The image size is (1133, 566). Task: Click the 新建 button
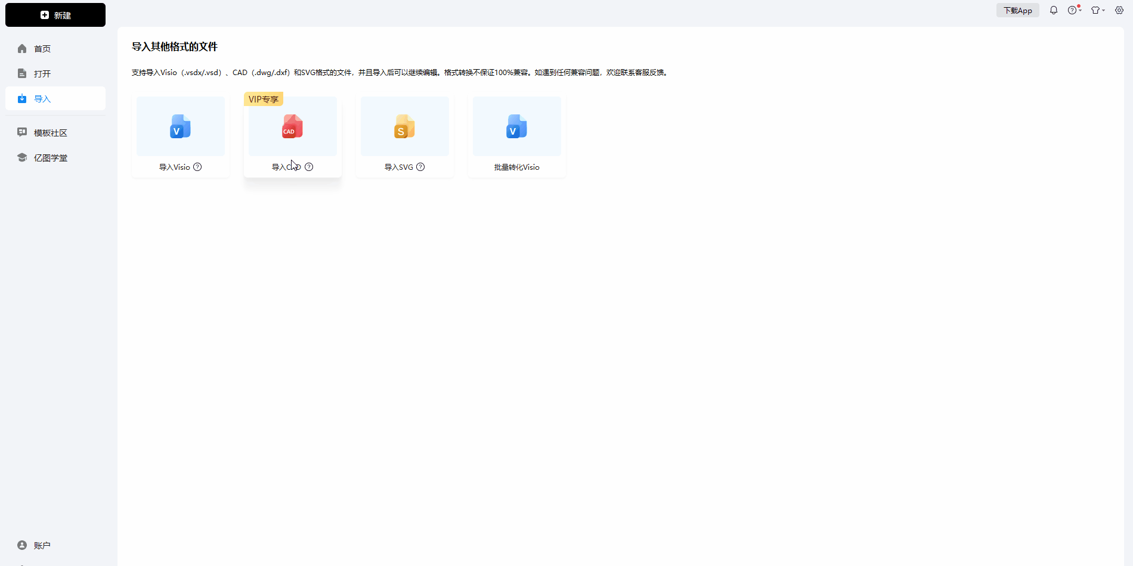click(x=55, y=15)
